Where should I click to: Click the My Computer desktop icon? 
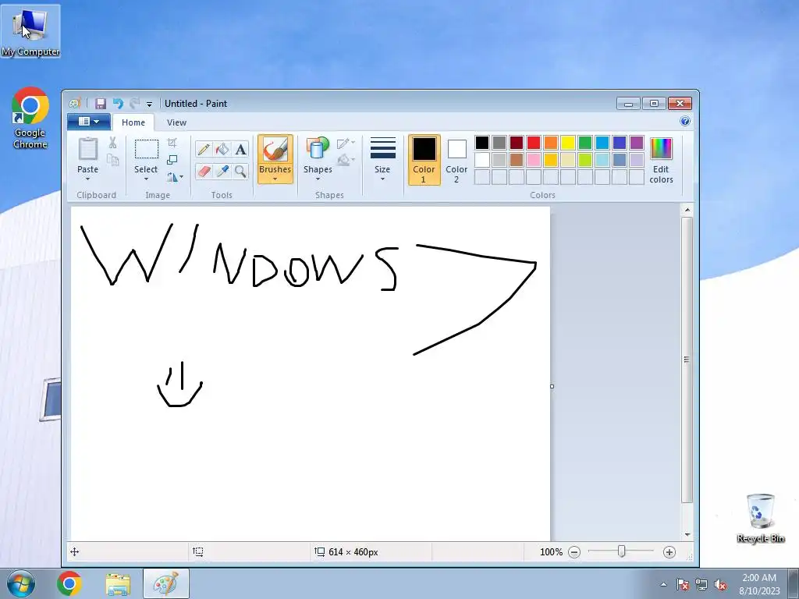tap(30, 31)
